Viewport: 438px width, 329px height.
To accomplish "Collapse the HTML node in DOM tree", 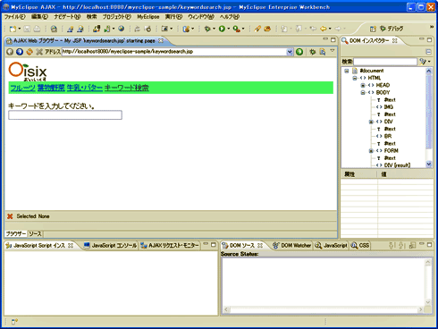I will pos(355,78).
